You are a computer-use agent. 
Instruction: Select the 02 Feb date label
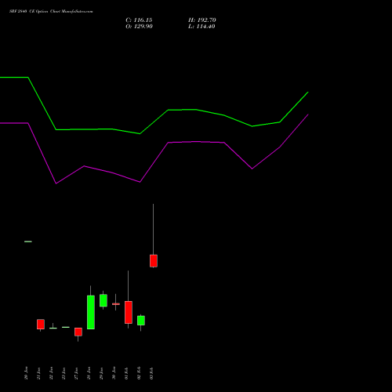[x=139, y=373]
